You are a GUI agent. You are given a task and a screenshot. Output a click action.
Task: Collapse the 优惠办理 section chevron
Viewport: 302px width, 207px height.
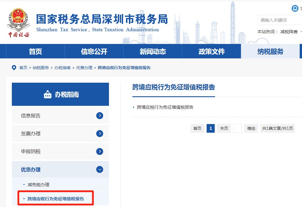[99, 169]
